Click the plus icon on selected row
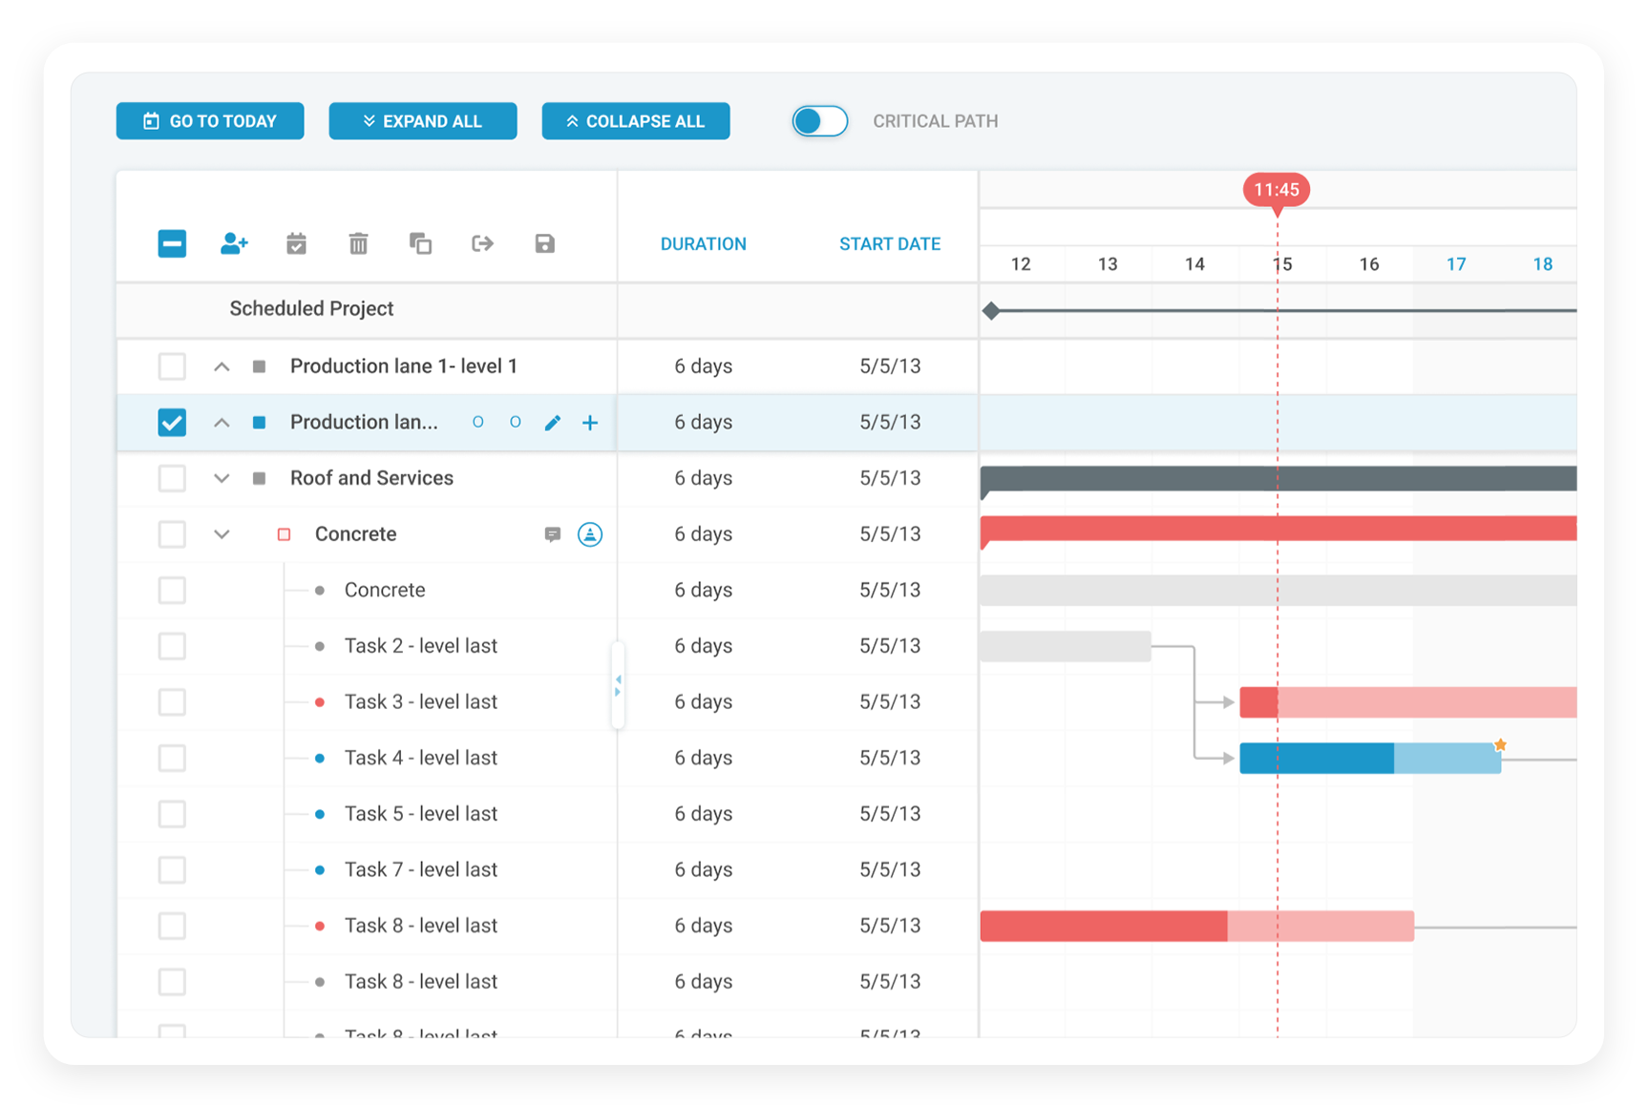 (590, 422)
